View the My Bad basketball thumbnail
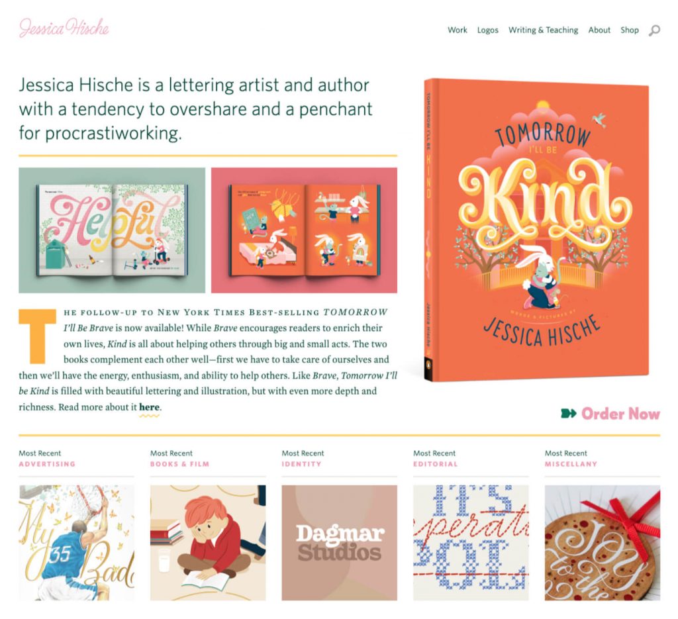Image resolution: width=678 pixels, height=619 pixels. (x=77, y=542)
